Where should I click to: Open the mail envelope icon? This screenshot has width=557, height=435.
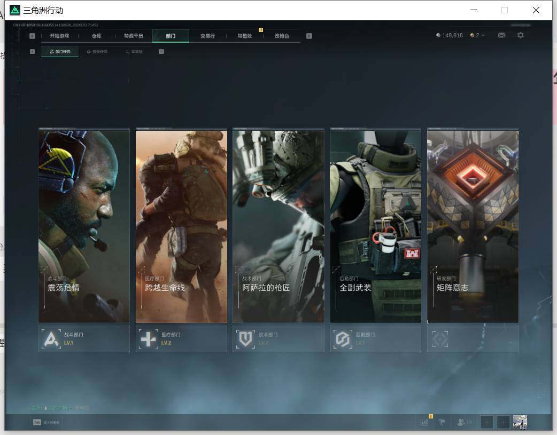[501, 35]
